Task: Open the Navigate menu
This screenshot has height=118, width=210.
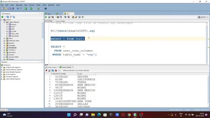Action: (x=19, y=5)
